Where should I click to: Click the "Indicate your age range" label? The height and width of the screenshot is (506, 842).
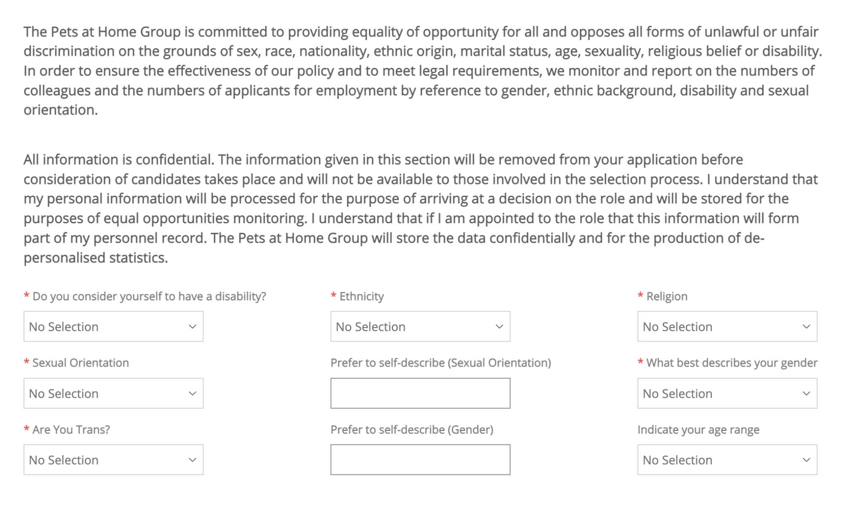[698, 430]
